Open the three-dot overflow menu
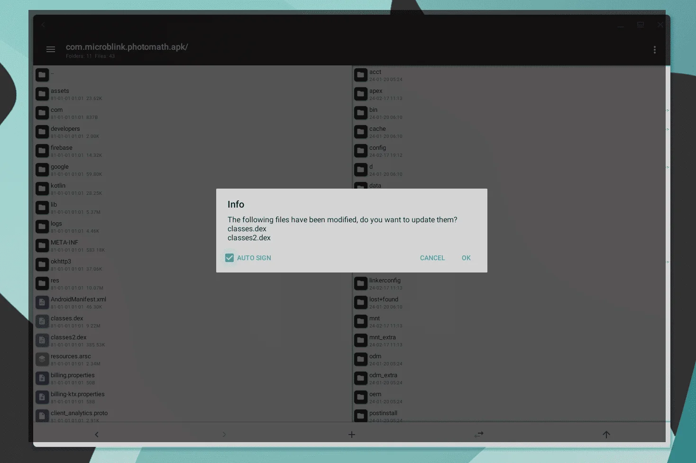Screen dimensions: 696x463 654,50
